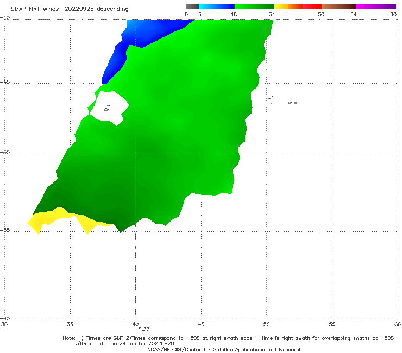Click the magenta-purple segment of the color bar
402x353 pixels.
[x=376, y=7]
